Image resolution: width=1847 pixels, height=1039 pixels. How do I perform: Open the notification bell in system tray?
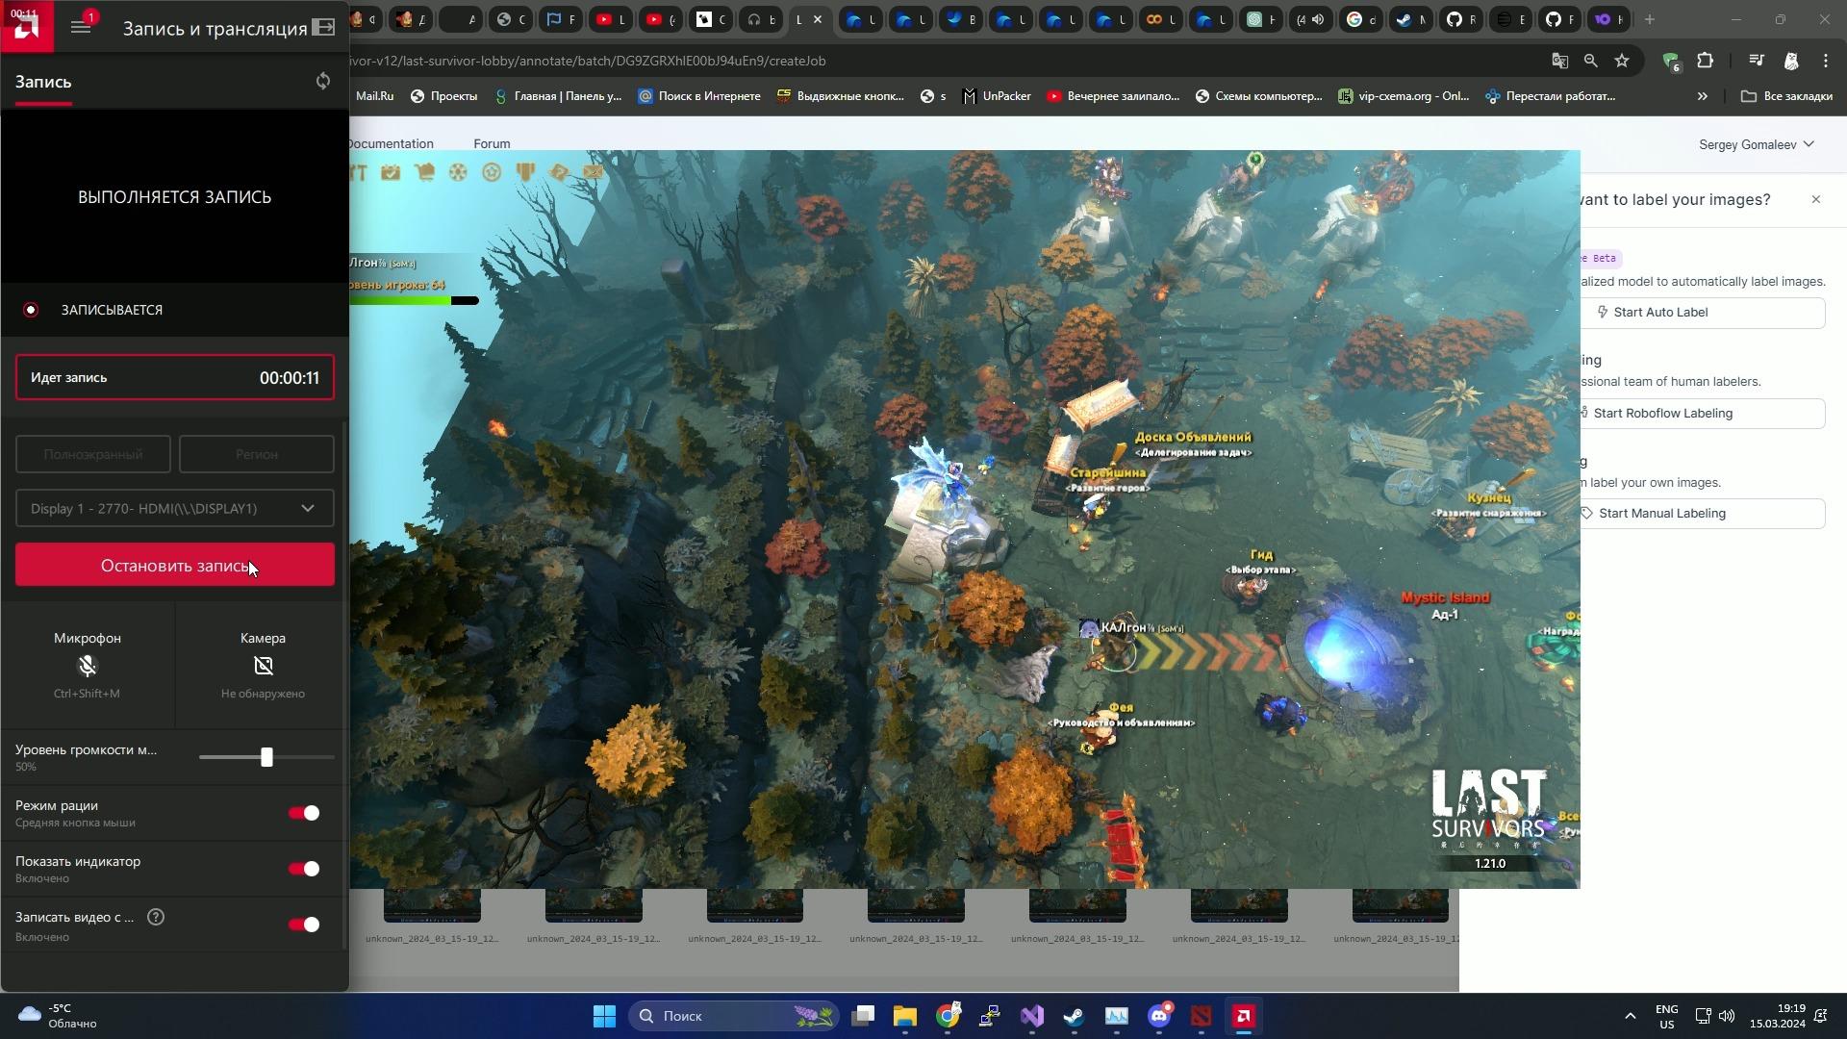pos(1821,1016)
